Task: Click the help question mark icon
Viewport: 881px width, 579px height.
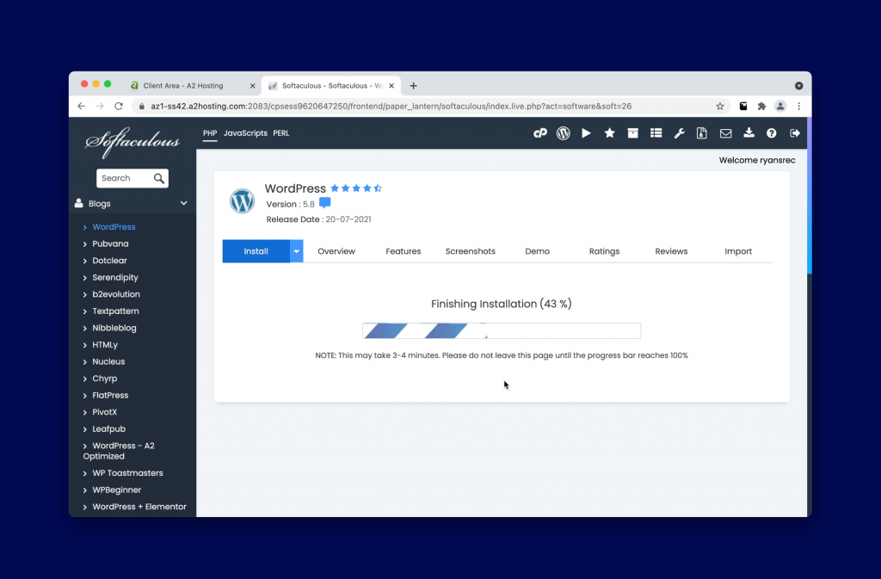Action: 772,133
